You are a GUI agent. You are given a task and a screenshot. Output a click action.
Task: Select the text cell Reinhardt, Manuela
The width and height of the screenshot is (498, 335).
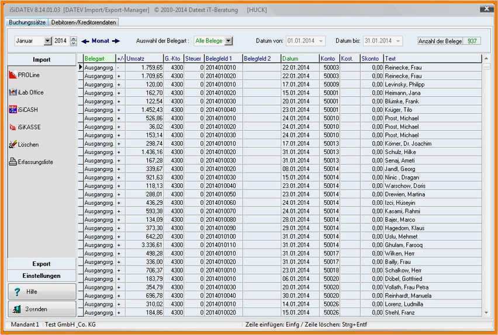tap(433, 296)
